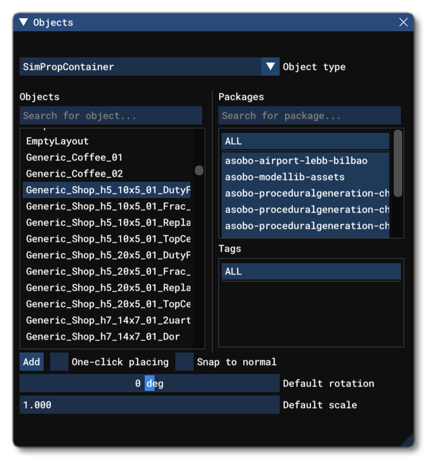427x460 pixels.
Task: Click the Search for package field
Action: click(309, 115)
